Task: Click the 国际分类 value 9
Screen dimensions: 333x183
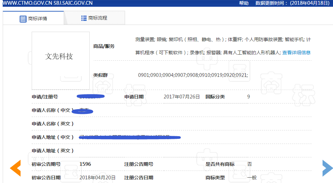Action: tap(248, 97)
